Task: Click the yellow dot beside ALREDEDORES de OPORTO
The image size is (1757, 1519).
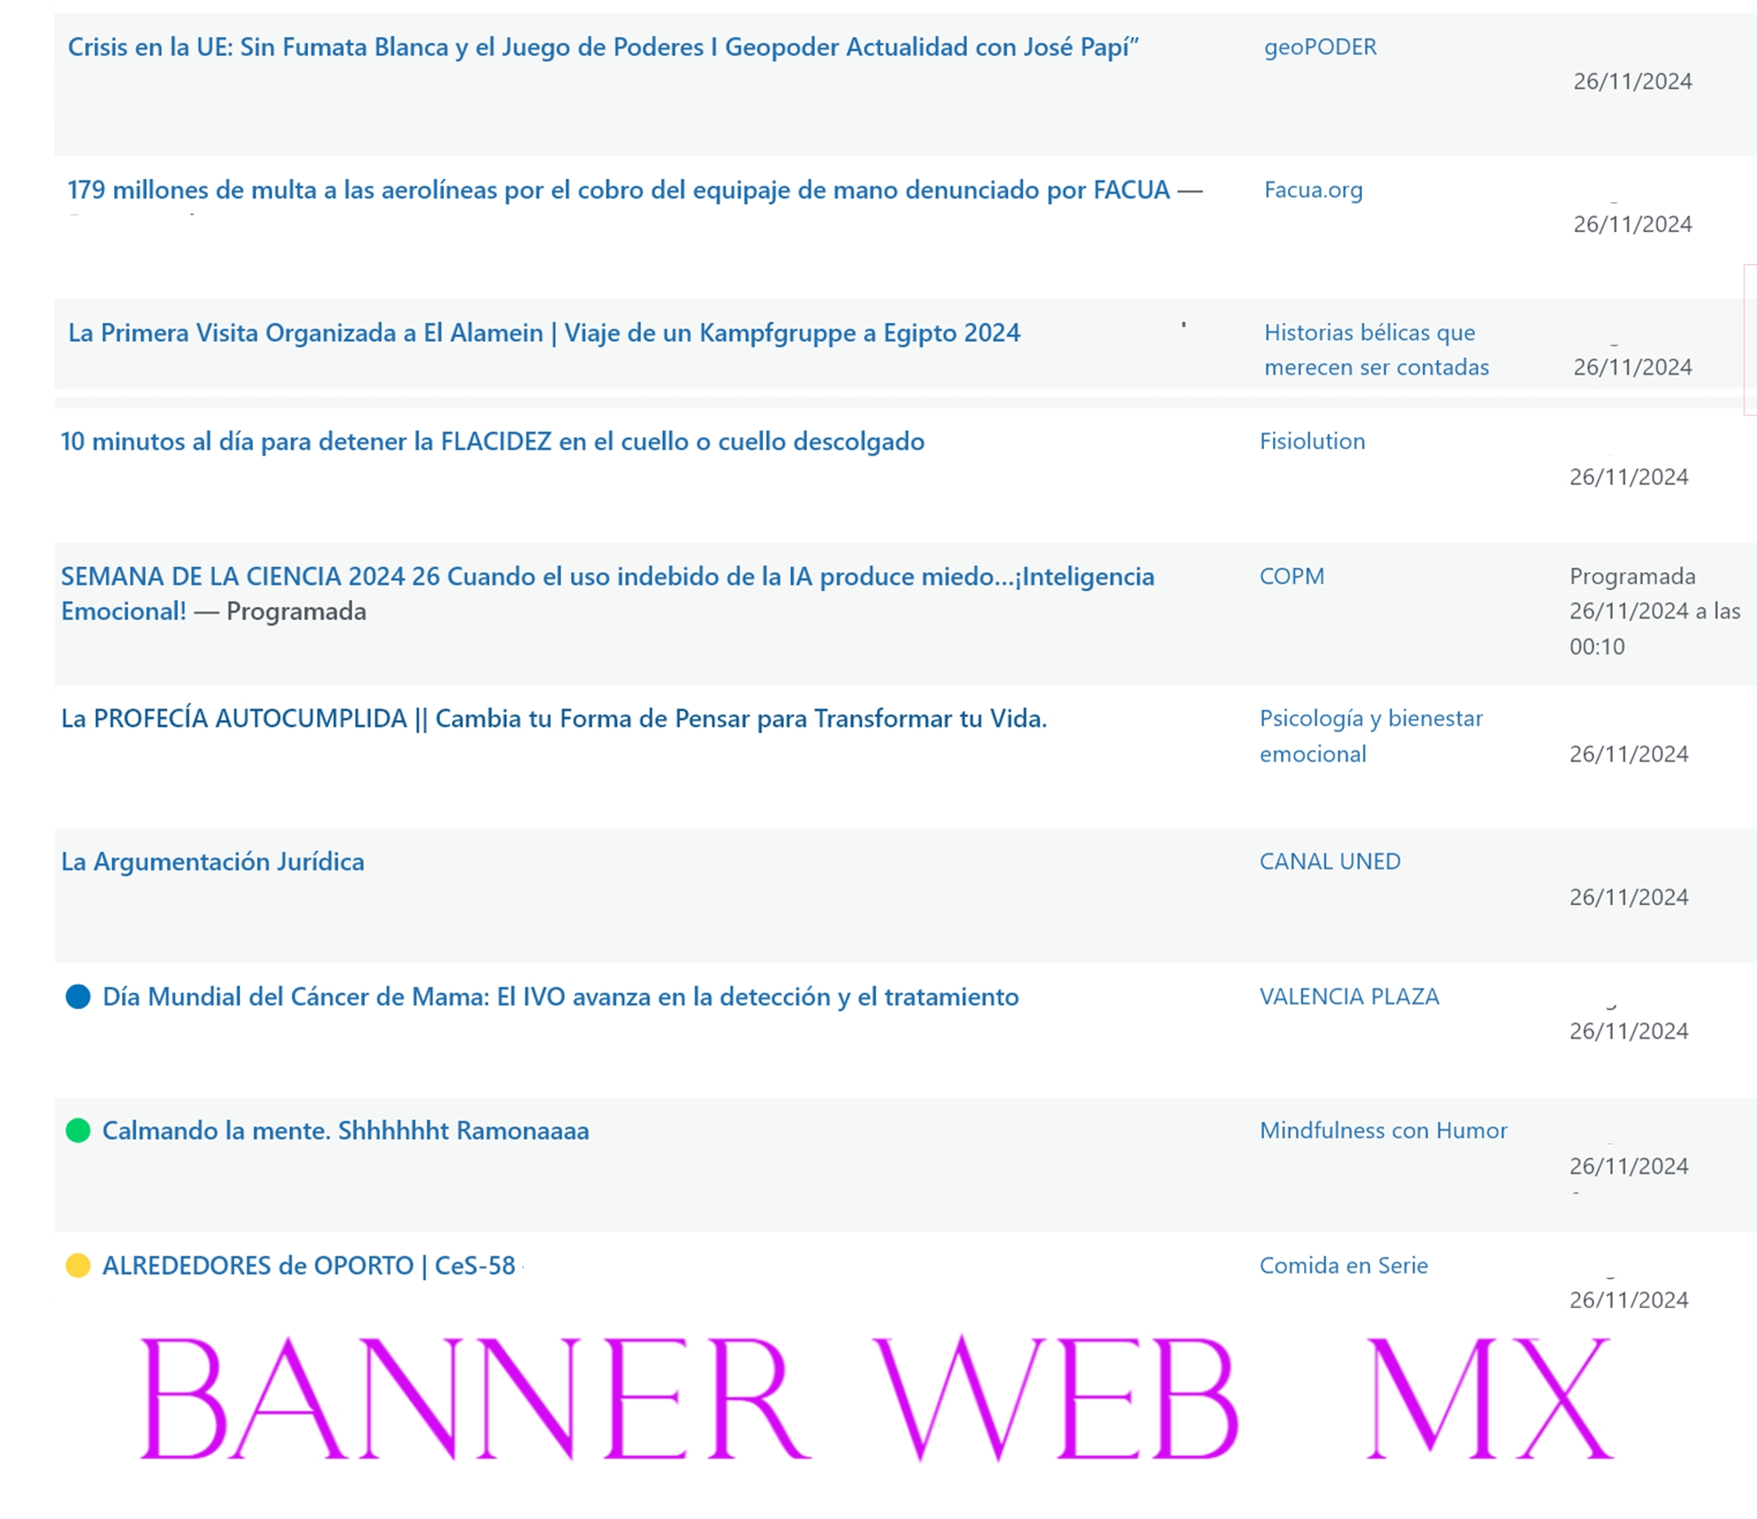Action: 78,1265
